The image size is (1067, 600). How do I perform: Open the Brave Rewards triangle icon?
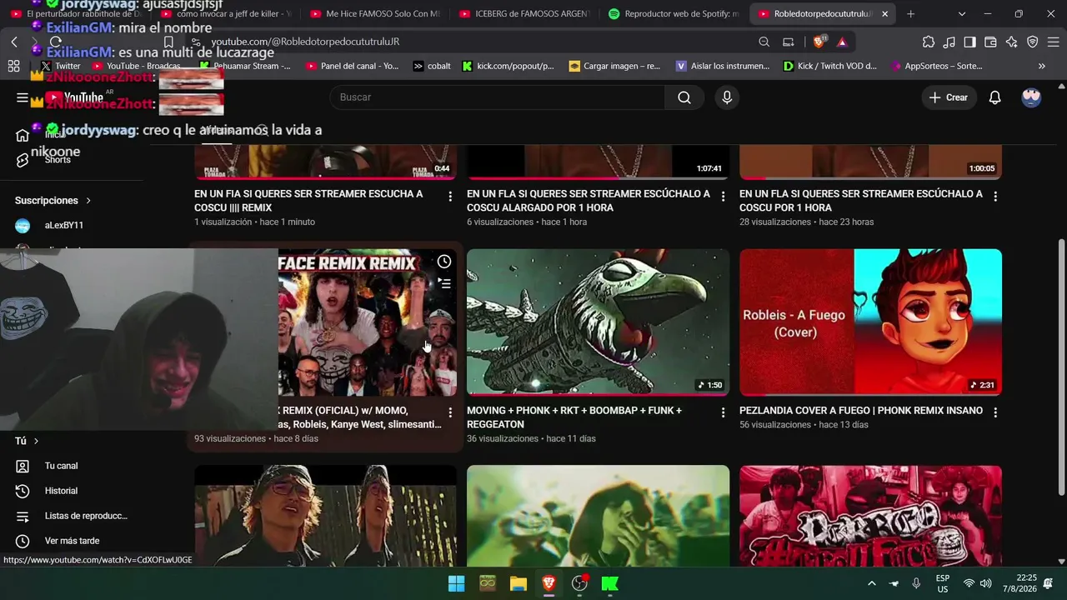point(842,42)
